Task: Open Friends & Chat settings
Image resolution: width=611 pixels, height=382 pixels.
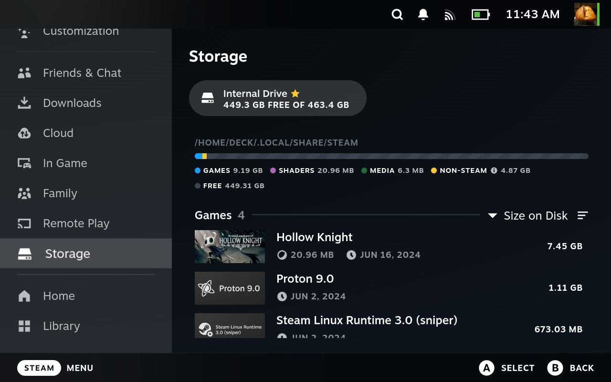Action: point(86,73)
